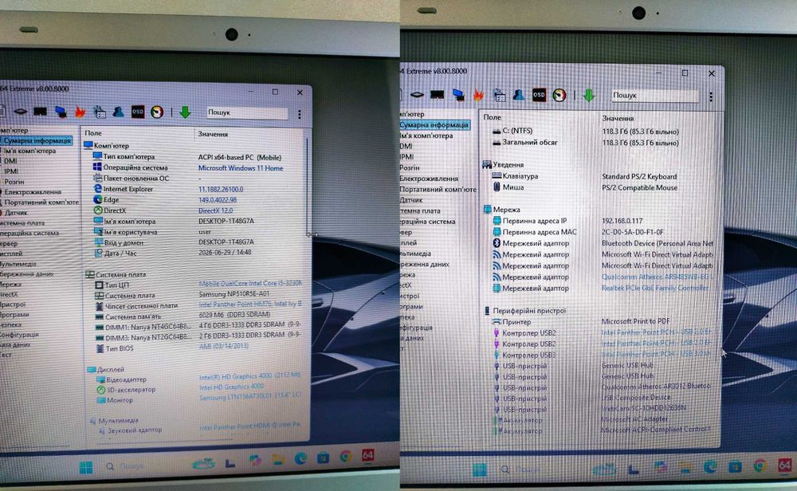Click the gauge benchmark icon in left photo toolbar
Image resolution: width=797 pixels, height=491 pixels.
(x=157, y=112)
